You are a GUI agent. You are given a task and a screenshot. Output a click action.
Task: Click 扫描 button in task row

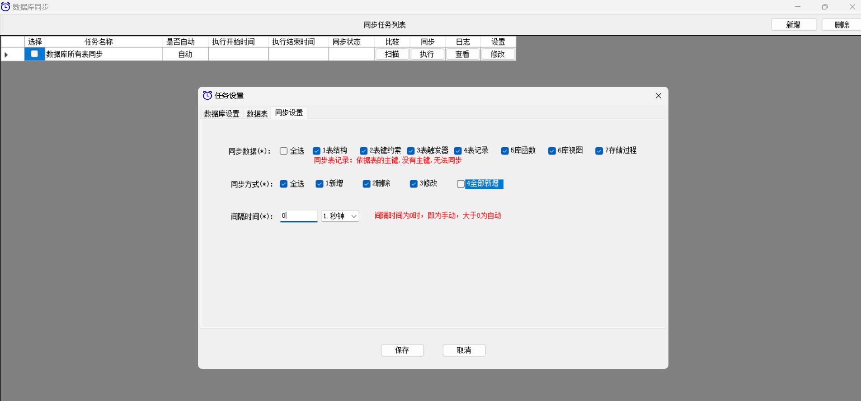pos(392,54)
